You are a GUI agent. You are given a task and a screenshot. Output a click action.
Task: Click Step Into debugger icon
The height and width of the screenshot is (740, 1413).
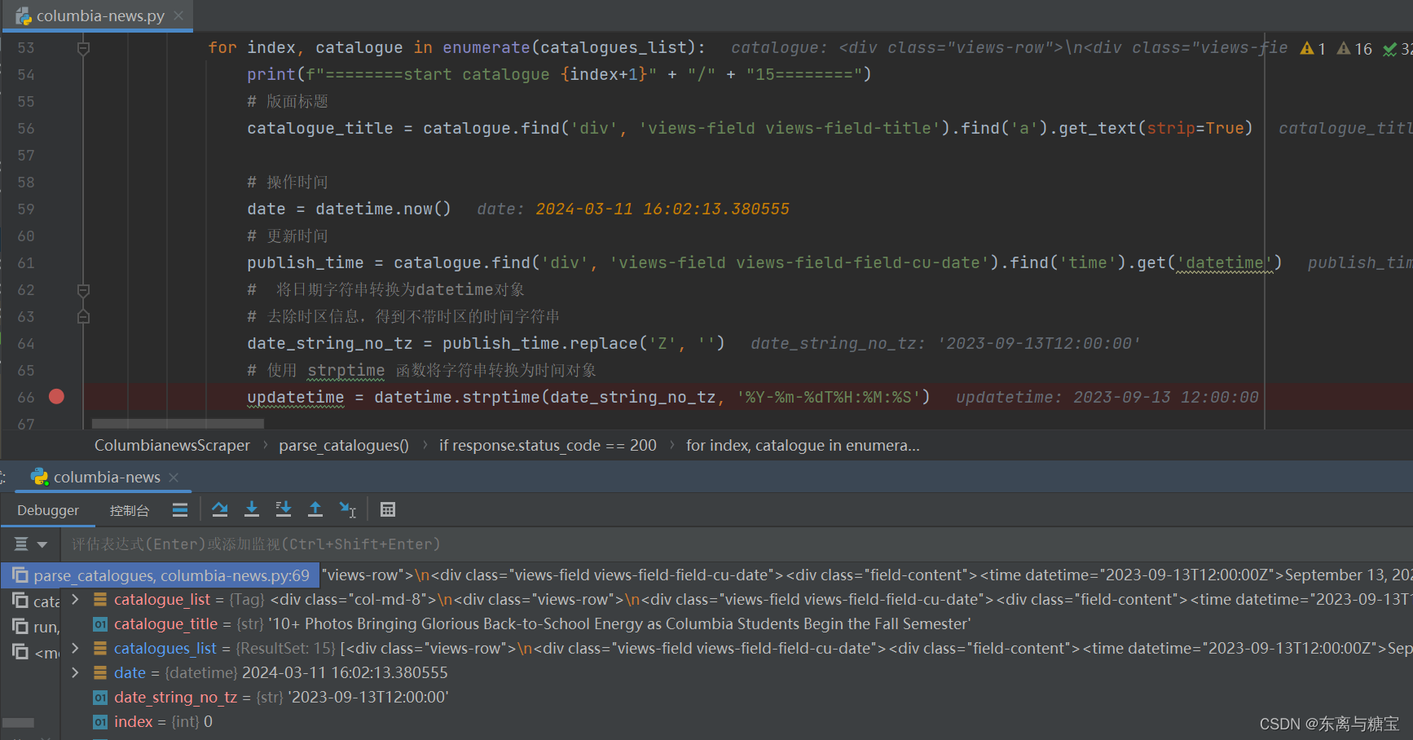[252, 509]
